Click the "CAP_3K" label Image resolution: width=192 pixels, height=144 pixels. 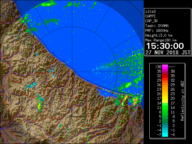click(151, 21)
